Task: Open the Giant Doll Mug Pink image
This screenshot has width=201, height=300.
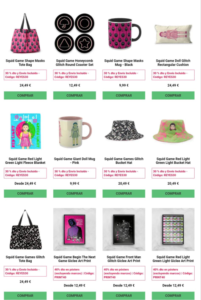Action: click(x=74, y=132)
